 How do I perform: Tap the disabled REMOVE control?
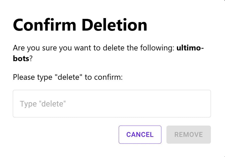tap(188, 135)
